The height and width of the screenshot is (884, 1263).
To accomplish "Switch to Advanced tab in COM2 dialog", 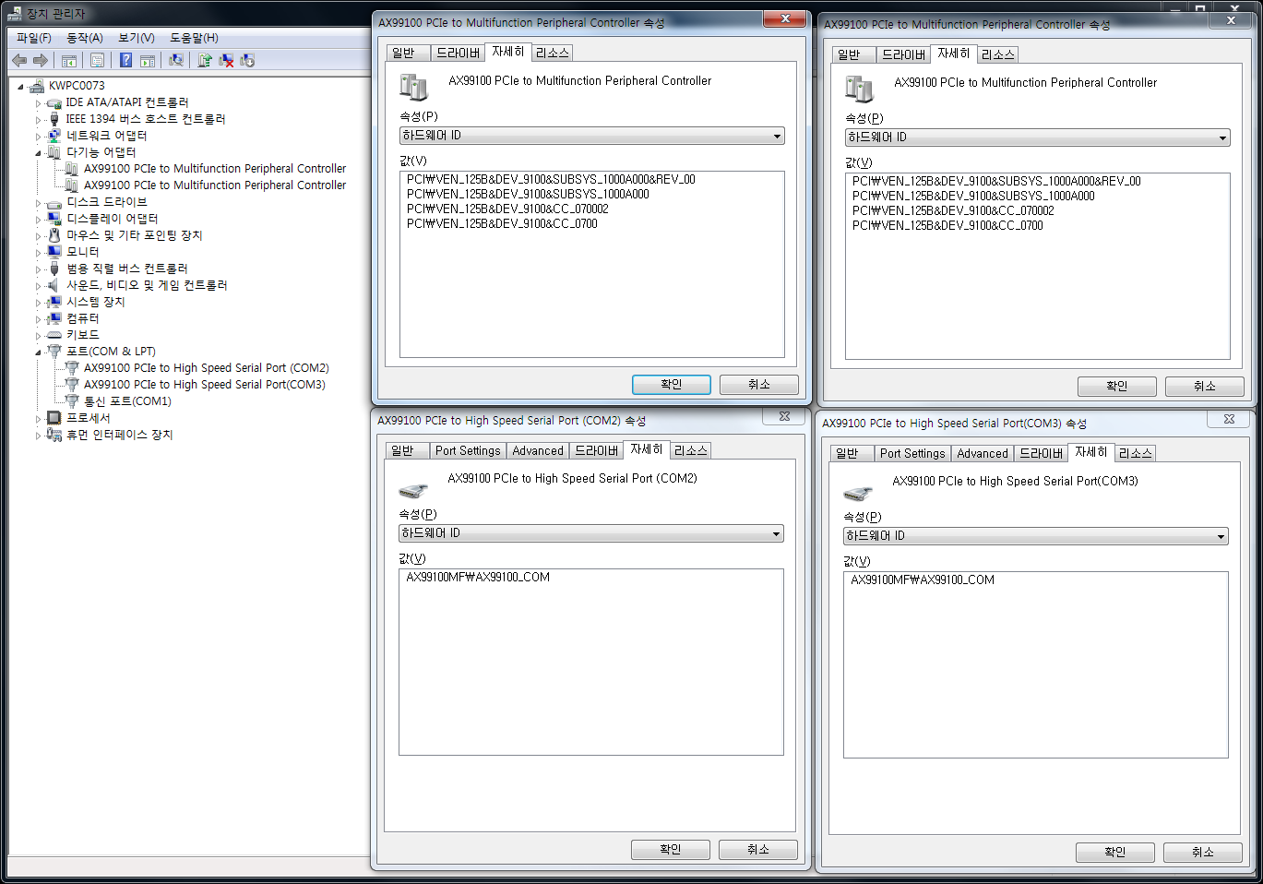I will [538, 451].
